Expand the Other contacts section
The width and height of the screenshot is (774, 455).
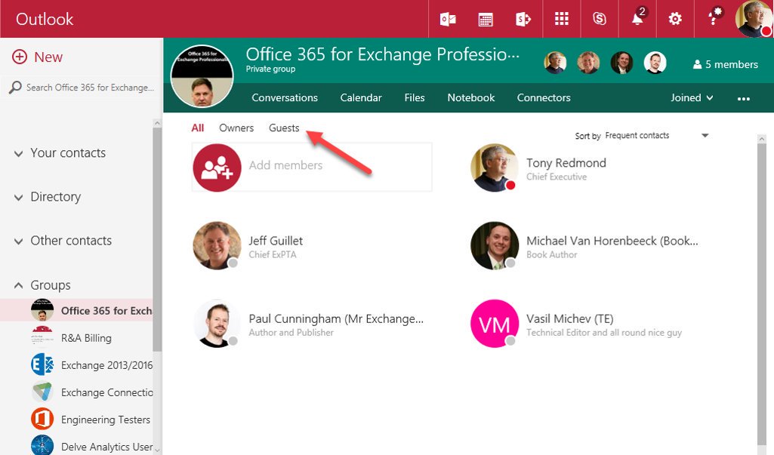pyautogui.click(x=18, y=241)
